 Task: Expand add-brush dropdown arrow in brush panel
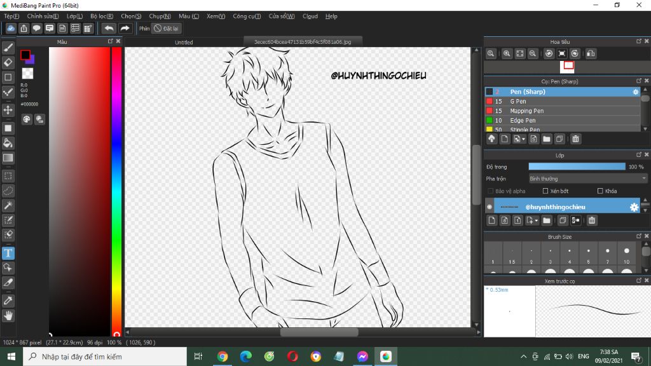[524, 139]
